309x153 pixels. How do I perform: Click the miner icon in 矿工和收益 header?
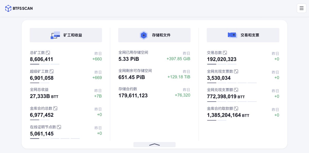click(55, 35)
